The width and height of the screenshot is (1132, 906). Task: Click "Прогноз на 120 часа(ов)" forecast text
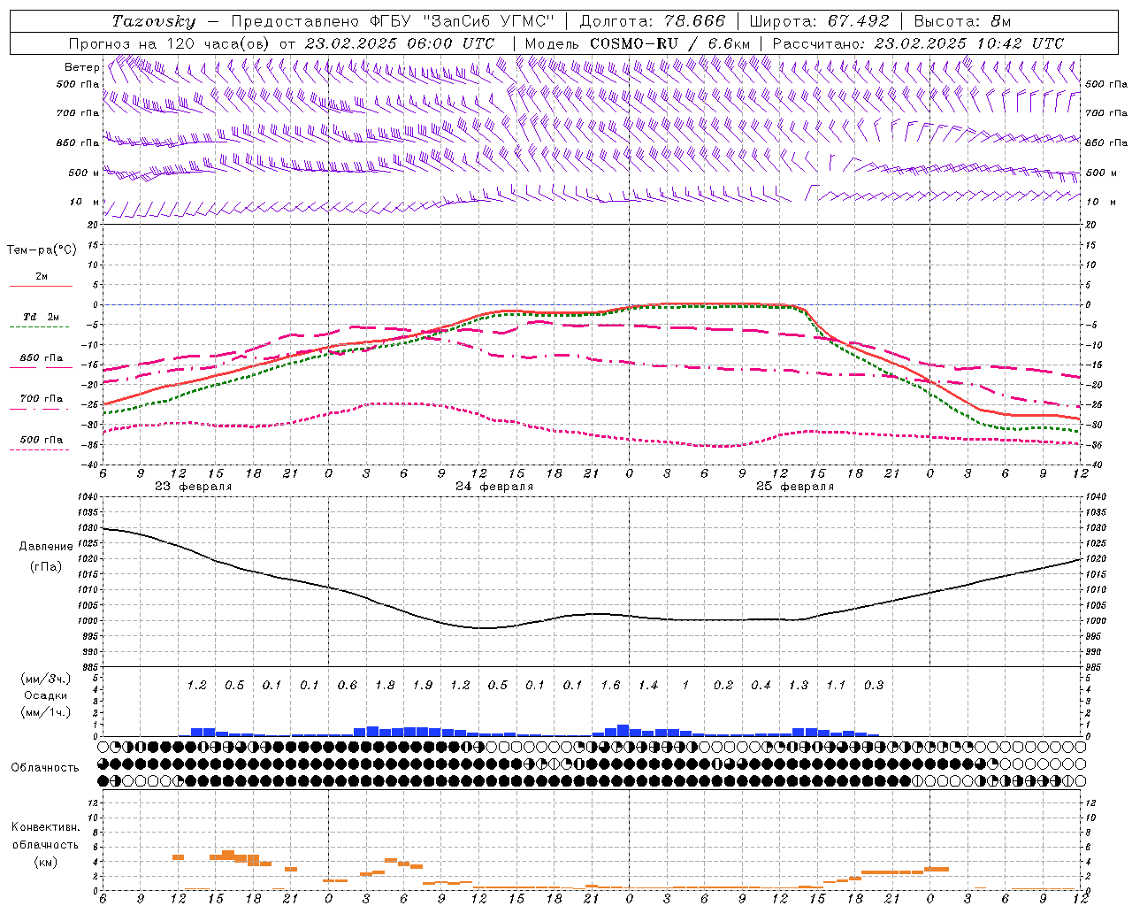click(x=170, y=43)
